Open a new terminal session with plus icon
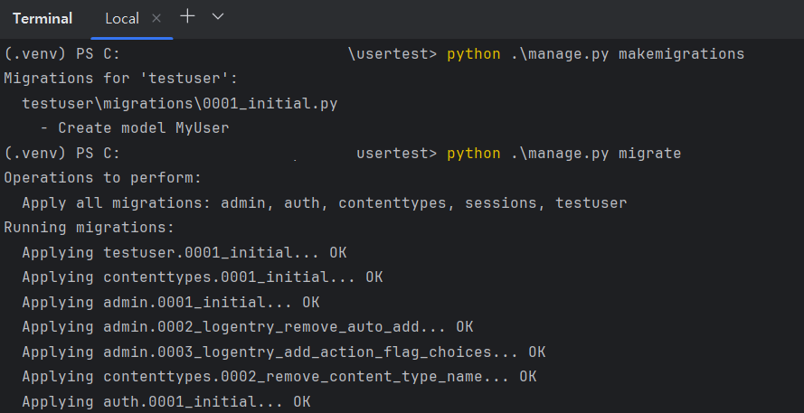804x413 pixels. [187, 16]
